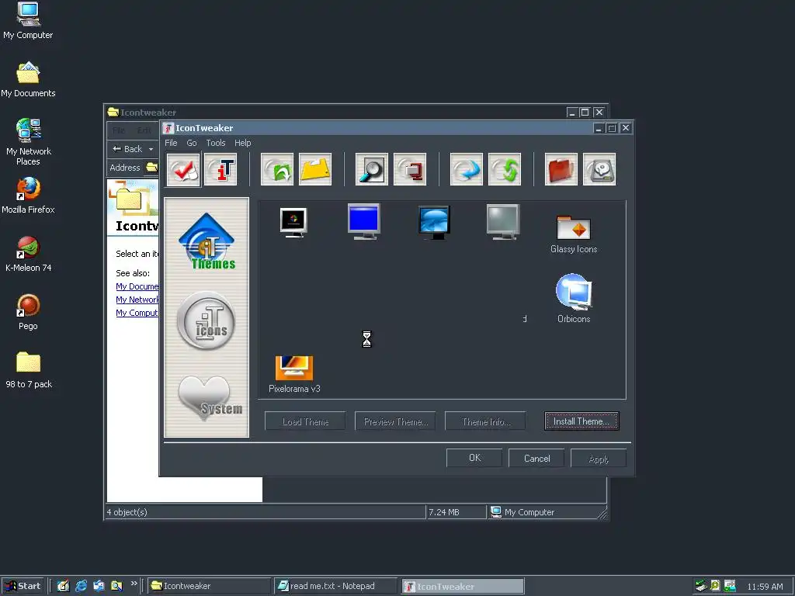The image size is (795, 596).
Task: Click the iT logo toolbar icon
Action: pyautogui.click(x=220, y=169)
